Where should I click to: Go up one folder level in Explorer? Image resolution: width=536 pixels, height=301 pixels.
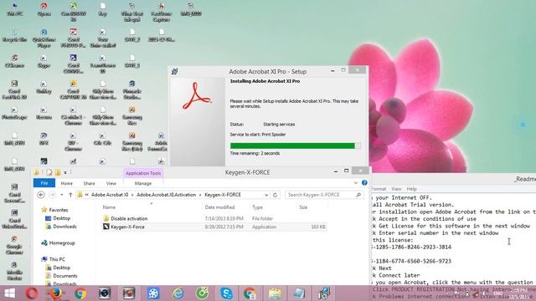pos(70,195)
